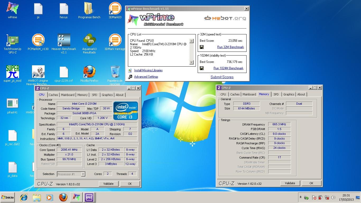
Task: Open the cpuz-2239.cvf file
Action: 64,74
